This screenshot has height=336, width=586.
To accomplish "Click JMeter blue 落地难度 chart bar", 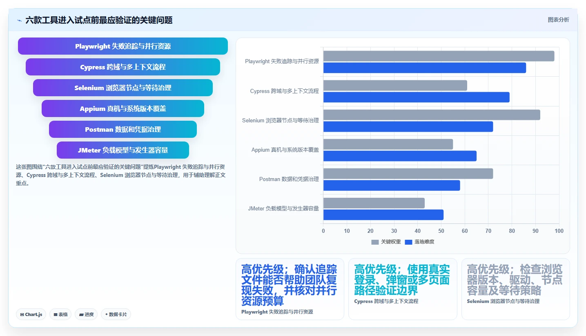I will click(383, 215).
